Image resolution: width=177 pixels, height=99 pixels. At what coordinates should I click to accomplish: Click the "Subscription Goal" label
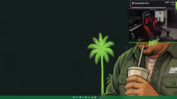tap(142, 3)
